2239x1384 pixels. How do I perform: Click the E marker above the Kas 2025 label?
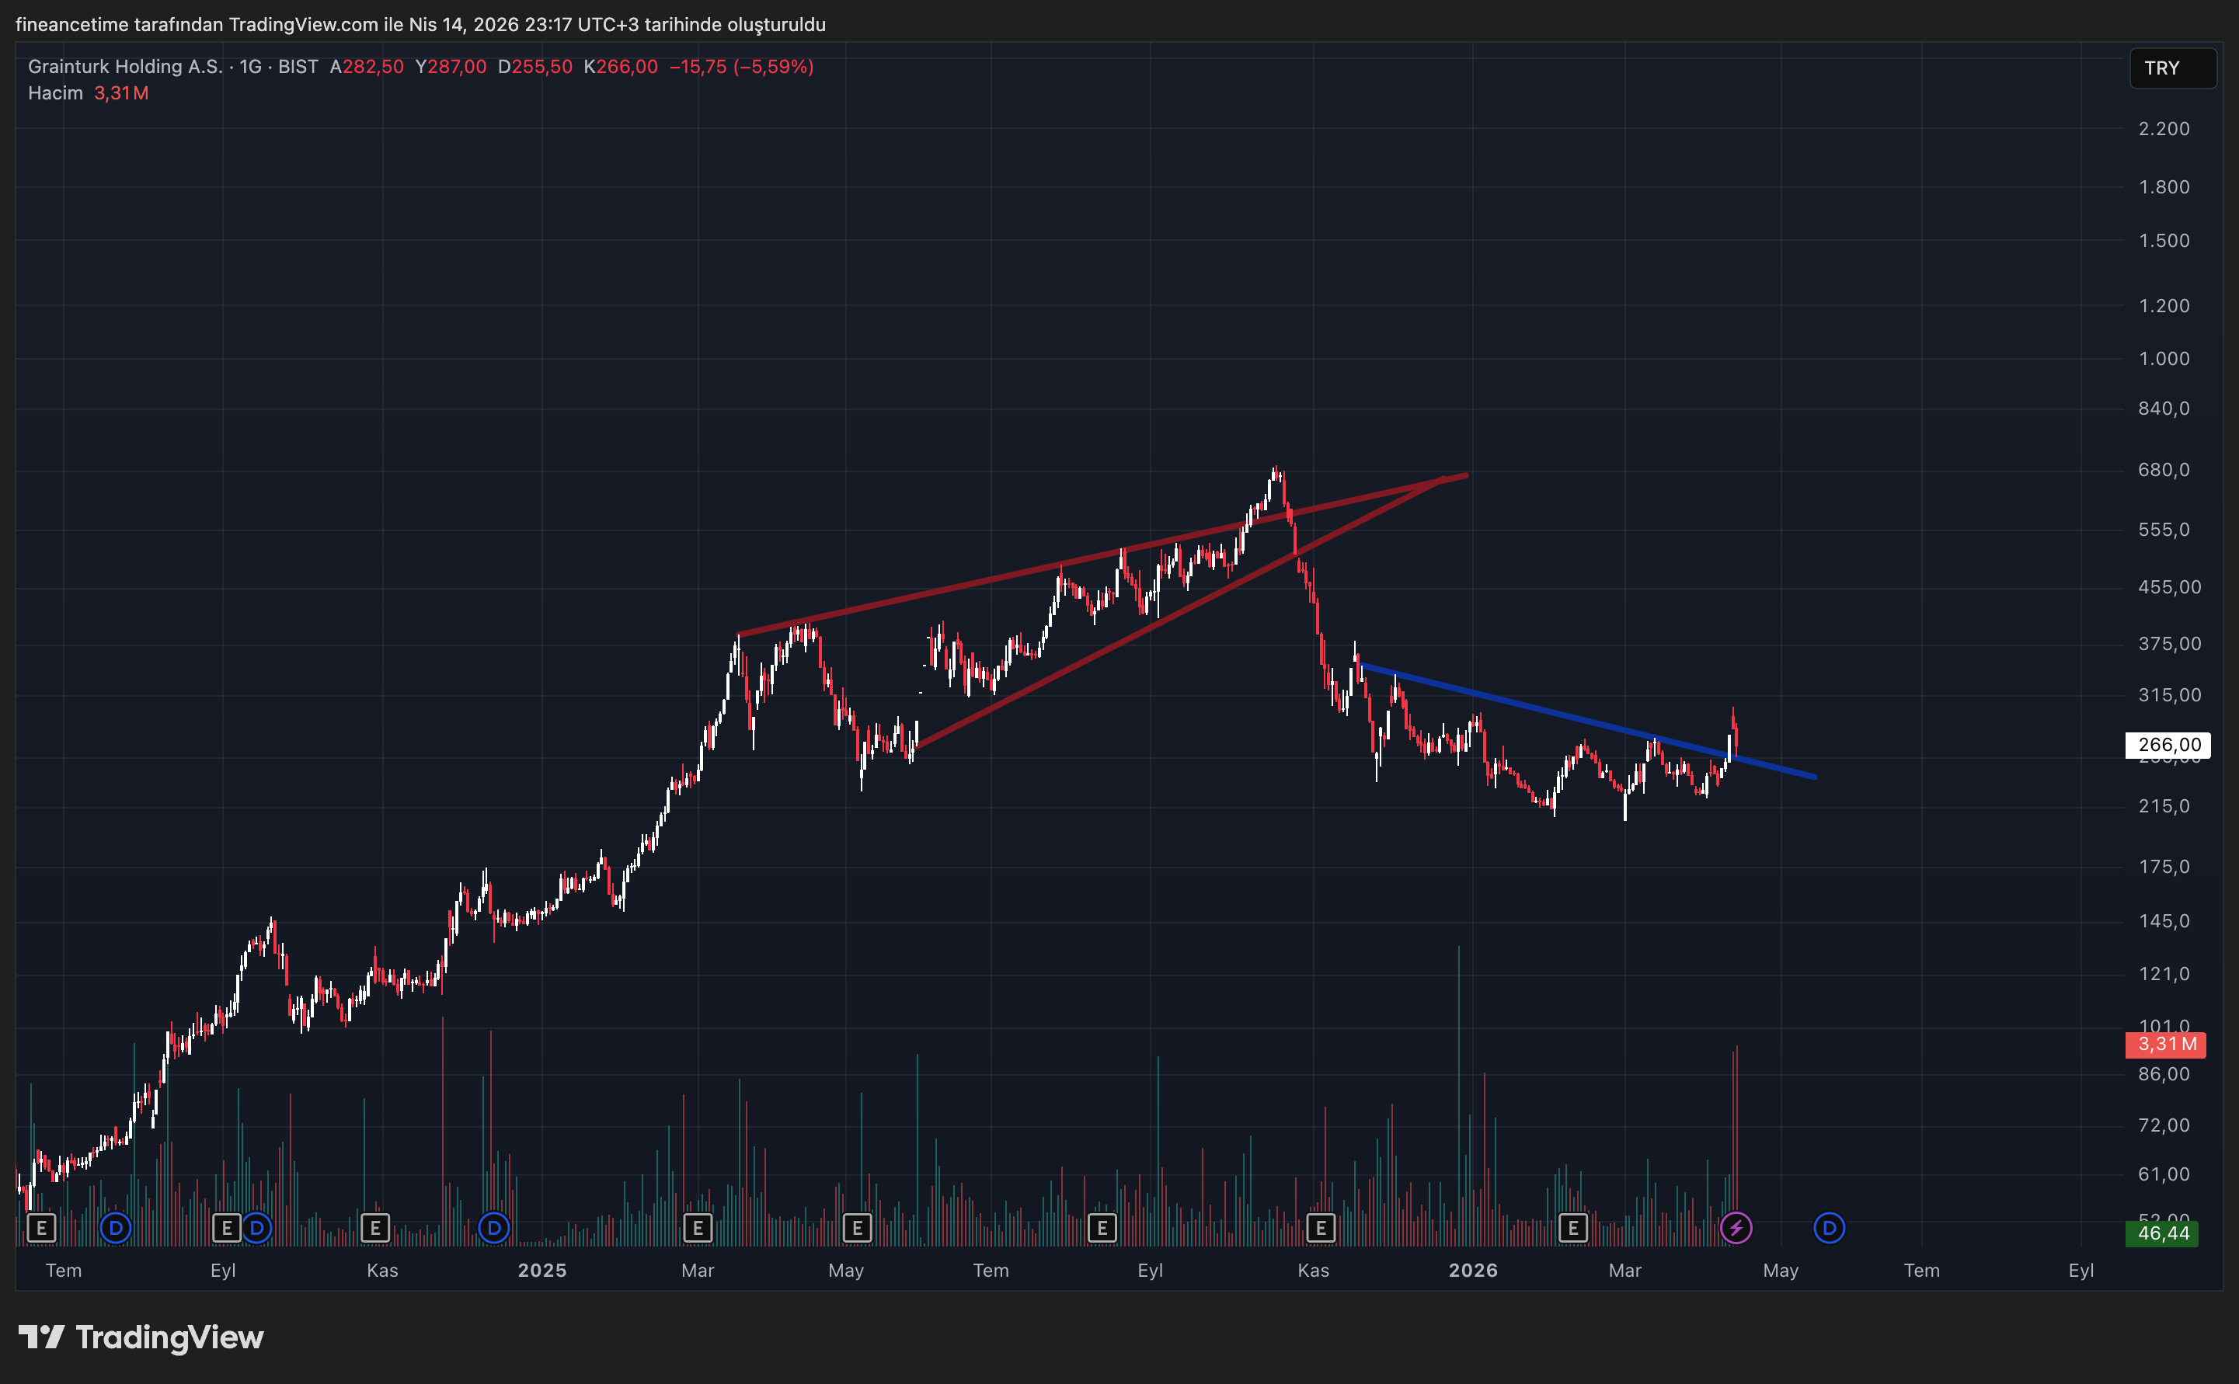(1320, 1227)
